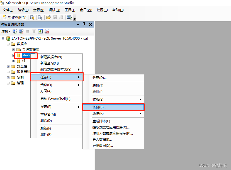Viewport: 231px width, 170px height.
Task: Select the 系统数据库 tree item
Action: [31, 50]
